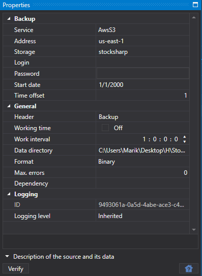This screenshot has height=276, width=202.
Task: Click the Properties panel title
Action: [16, 5]
